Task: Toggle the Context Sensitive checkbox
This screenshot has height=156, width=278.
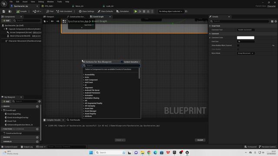Action: [x=122, y=62]
